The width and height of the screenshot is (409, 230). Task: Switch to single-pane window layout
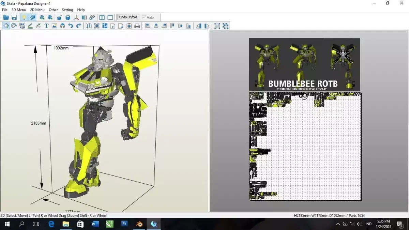[x=110, y=17]
